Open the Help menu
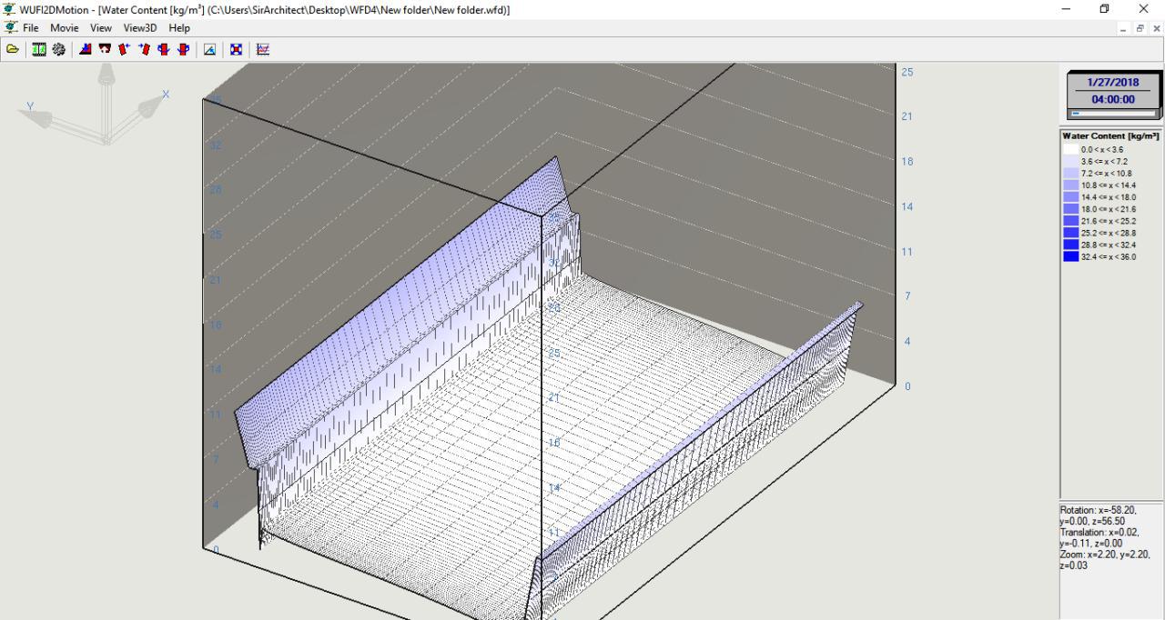The width and height of the screenshot is (1165, 620). click(179, 28)
